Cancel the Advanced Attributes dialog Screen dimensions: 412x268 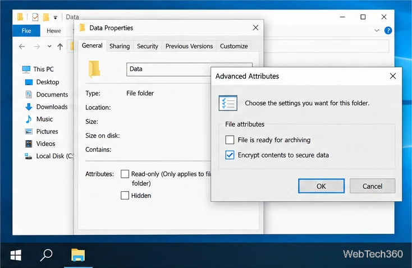(x=372, y=186)
